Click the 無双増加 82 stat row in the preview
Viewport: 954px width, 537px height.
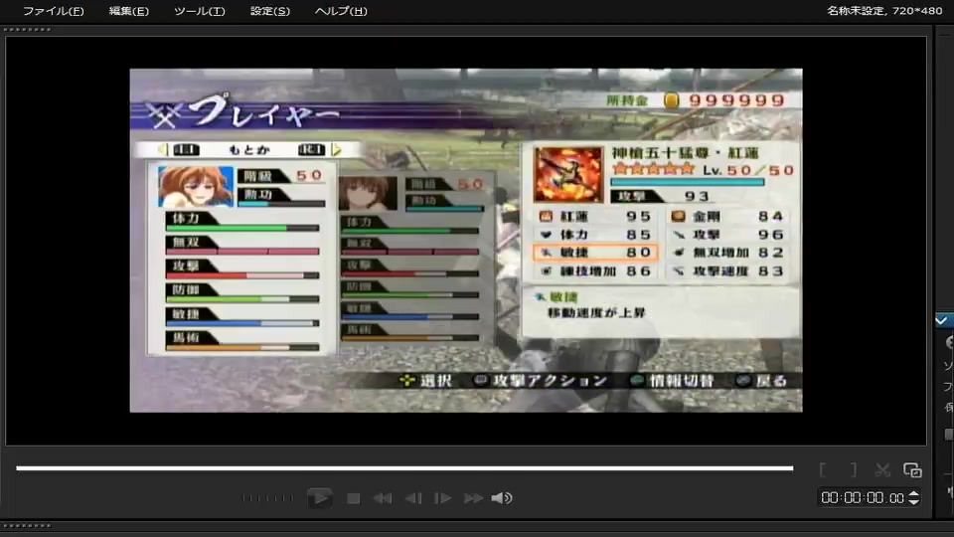pos(728,252)
